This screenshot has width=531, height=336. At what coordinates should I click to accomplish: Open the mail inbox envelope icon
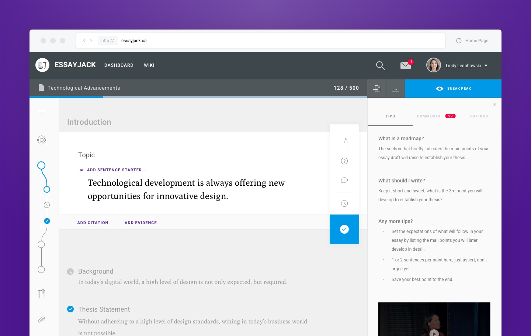click(x=406, y=65)
